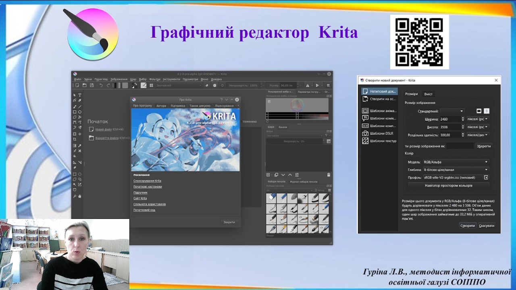Open the Файл menu
Viewport: 516px width, 290px height.
pyautogui.click(x=77, y=79)
